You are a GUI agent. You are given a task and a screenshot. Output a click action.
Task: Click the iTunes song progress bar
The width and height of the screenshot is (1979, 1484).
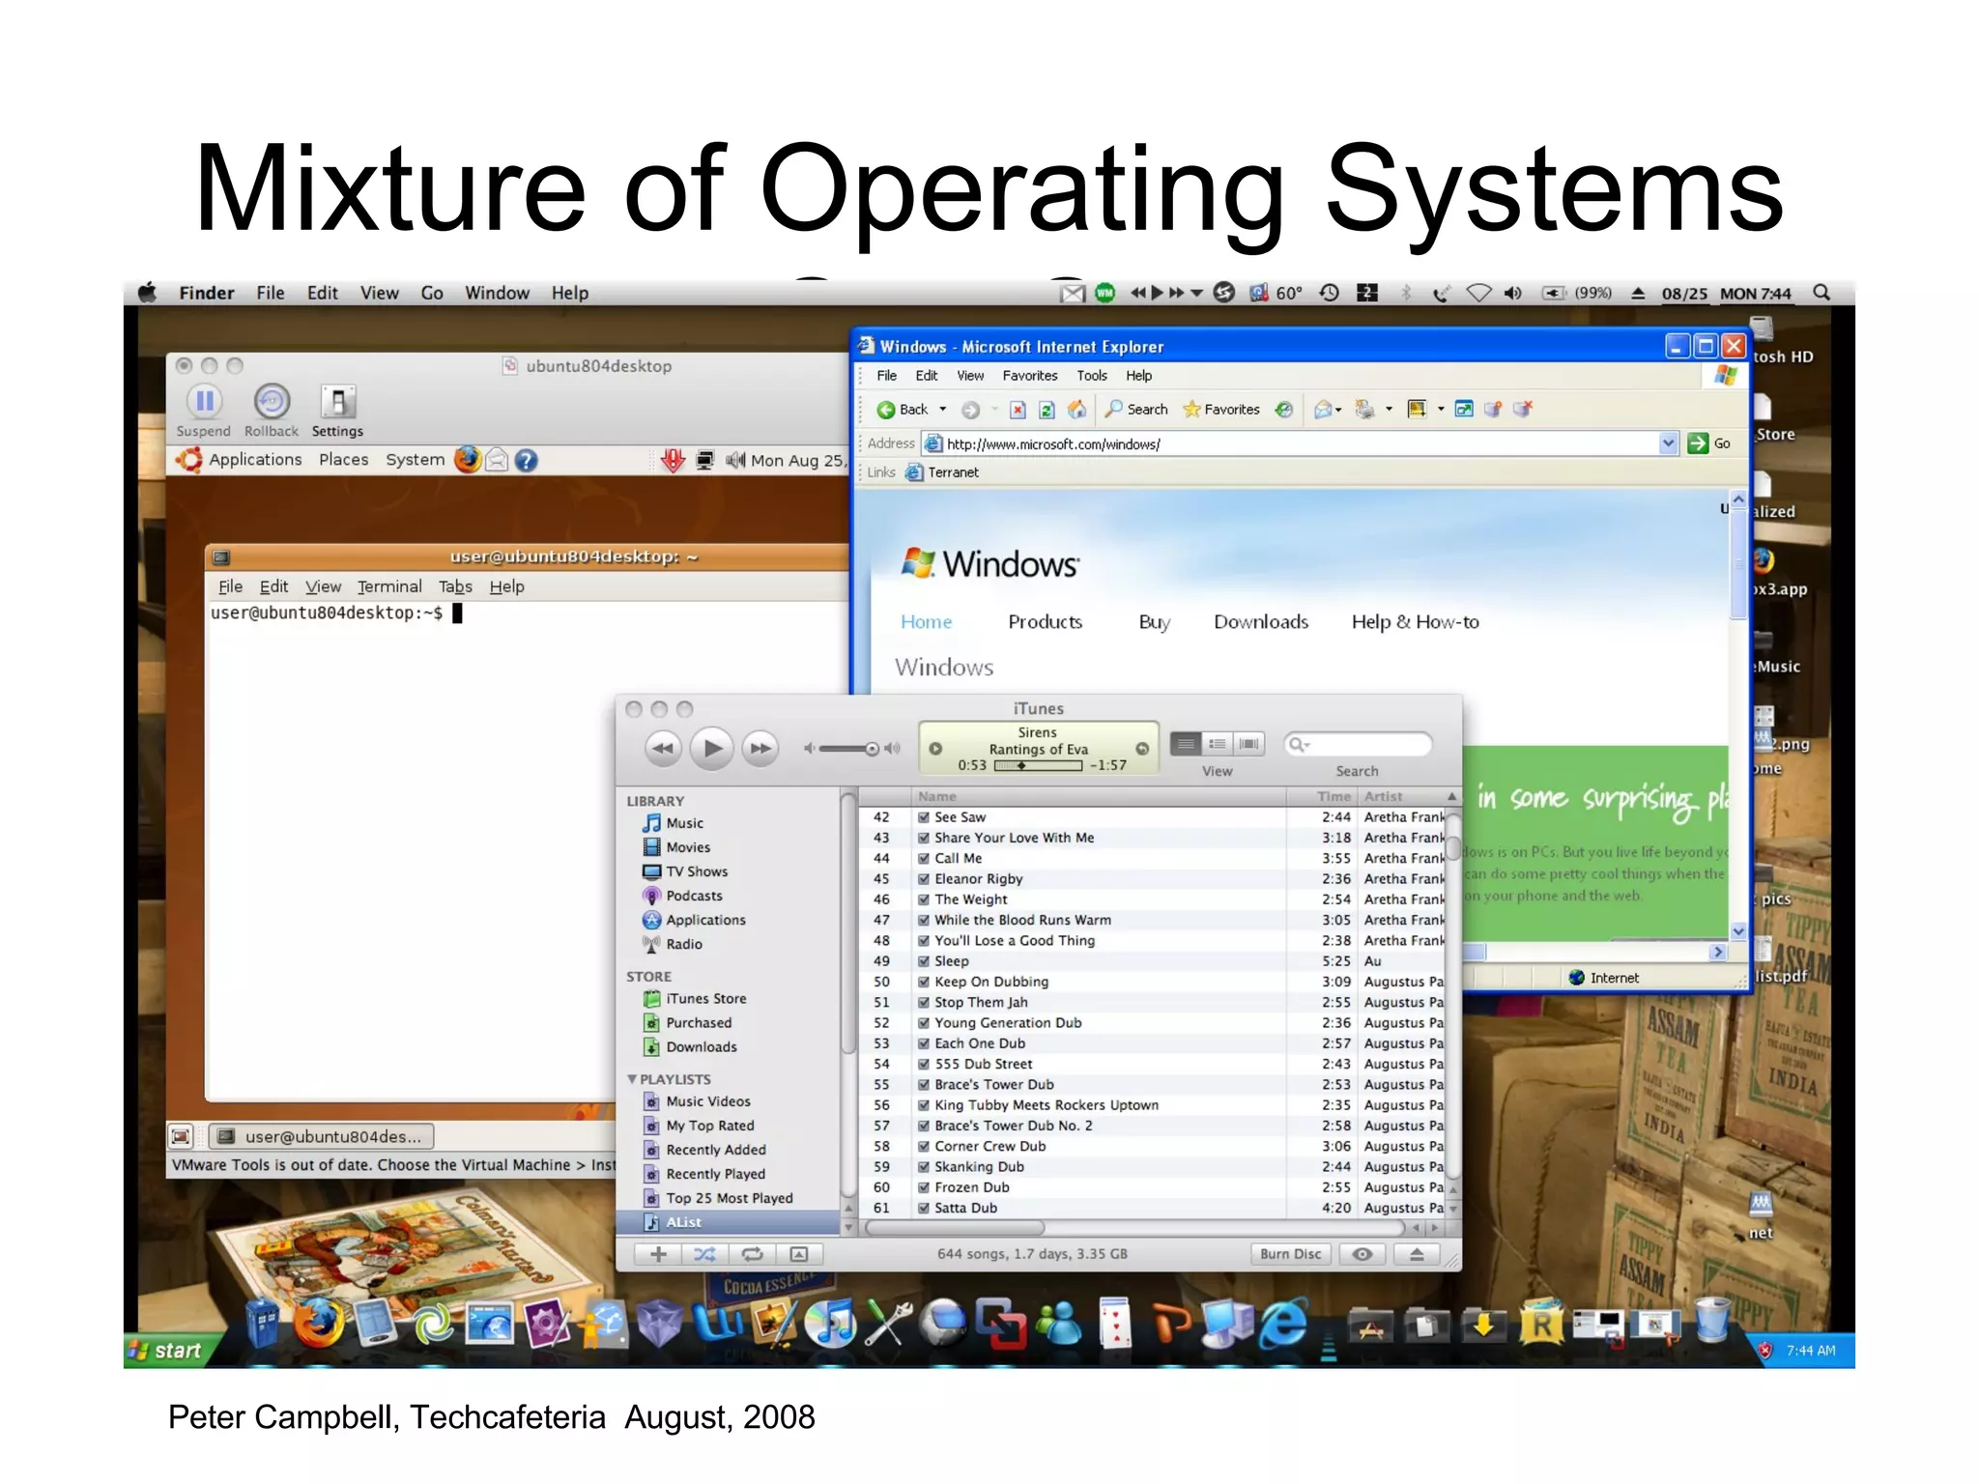click(x=1038, y=765)
